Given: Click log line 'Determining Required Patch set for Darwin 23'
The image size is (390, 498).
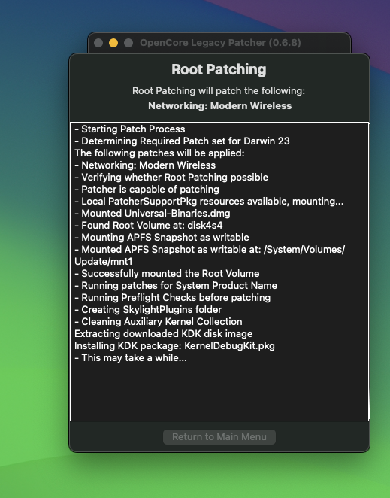Looking at the screenshot, I should tap(182, 141).
